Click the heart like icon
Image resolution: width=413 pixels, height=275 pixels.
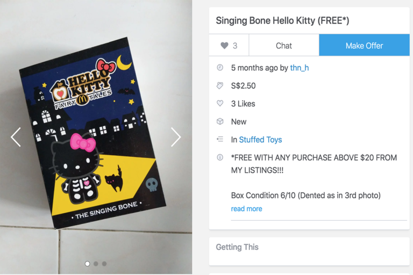click(x=224, y=46)
